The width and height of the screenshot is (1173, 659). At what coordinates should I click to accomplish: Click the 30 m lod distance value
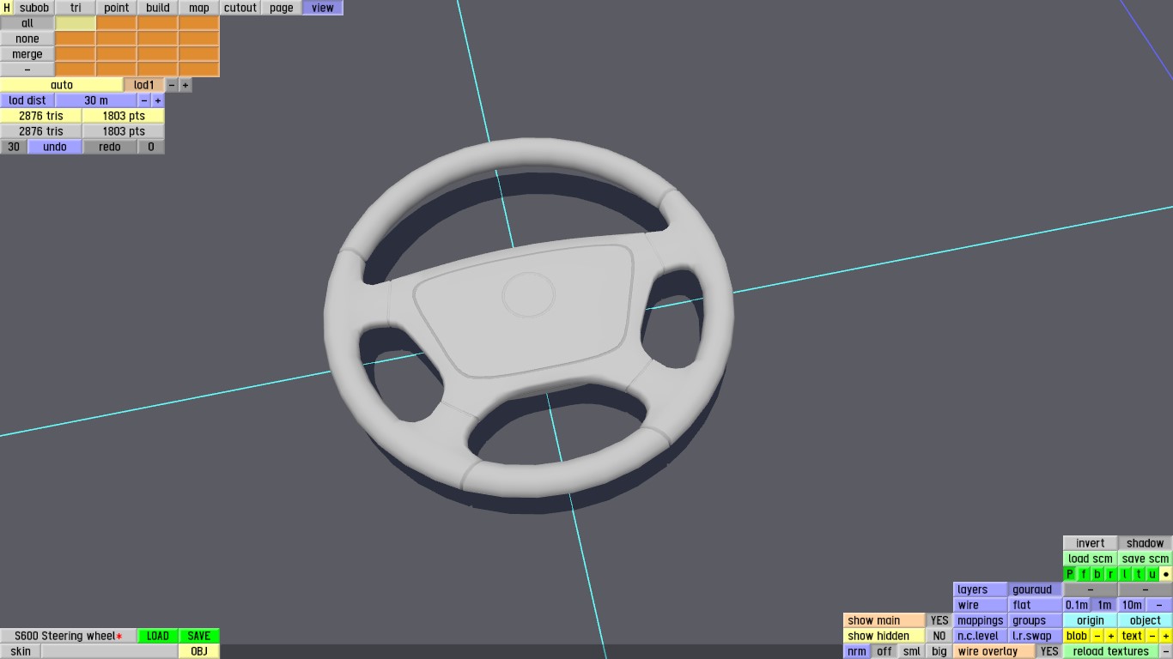pyautogui.click(x=96, y=100)
